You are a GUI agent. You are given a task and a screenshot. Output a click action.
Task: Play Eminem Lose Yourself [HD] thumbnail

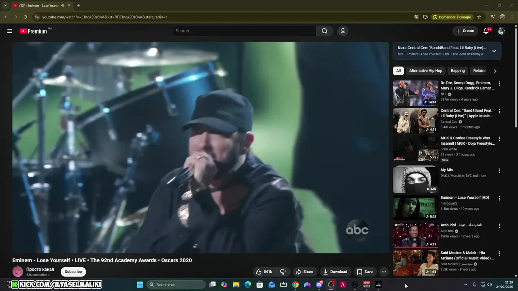tap(416, 208)
